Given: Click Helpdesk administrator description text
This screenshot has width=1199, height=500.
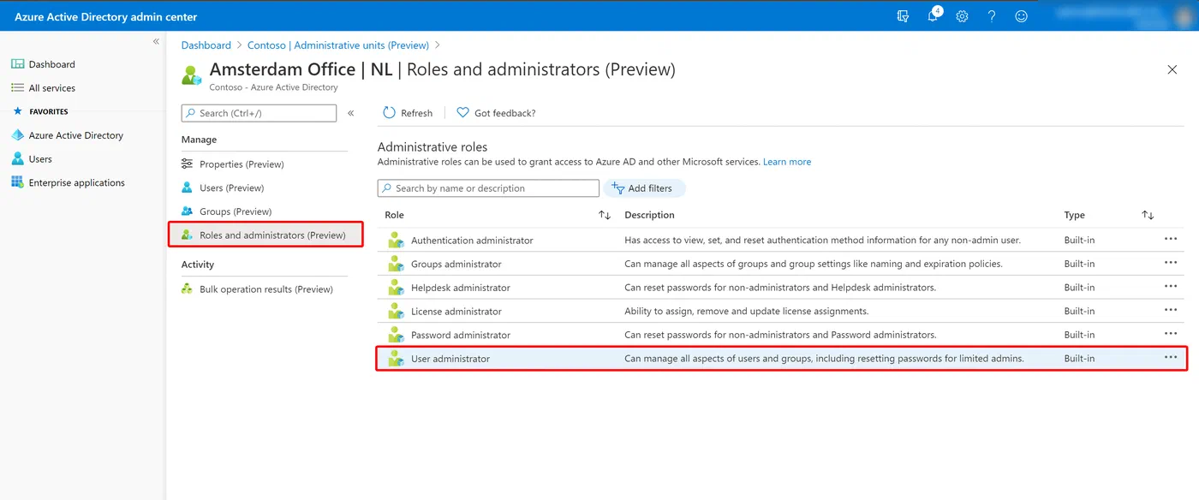Looking at the screenshot, I should pos(780,288).
